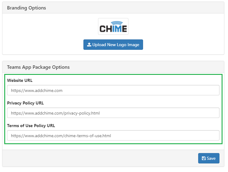Viewport: 228px width, 172px height.
Task: Click the Website URL label
Action: point(20,80)
